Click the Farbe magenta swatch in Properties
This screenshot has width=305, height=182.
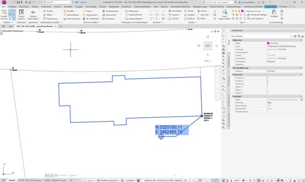click(x=268, y=43)
